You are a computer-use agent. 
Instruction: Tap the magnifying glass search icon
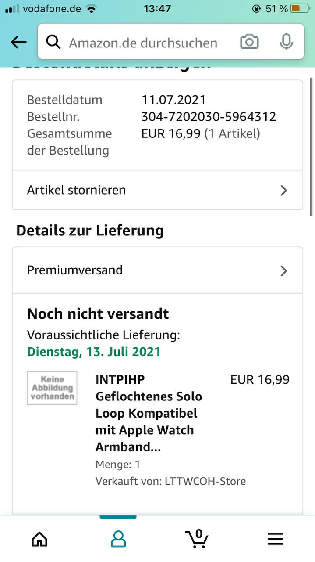coord(53,42)
